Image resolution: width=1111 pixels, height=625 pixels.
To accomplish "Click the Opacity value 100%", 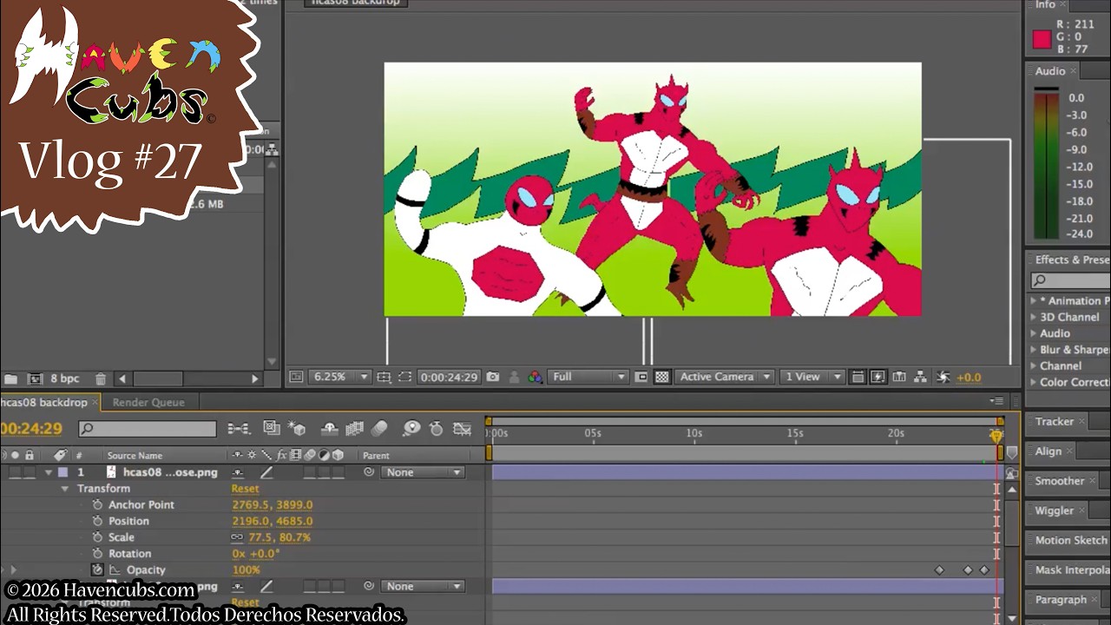I will [x=246, y=570].
